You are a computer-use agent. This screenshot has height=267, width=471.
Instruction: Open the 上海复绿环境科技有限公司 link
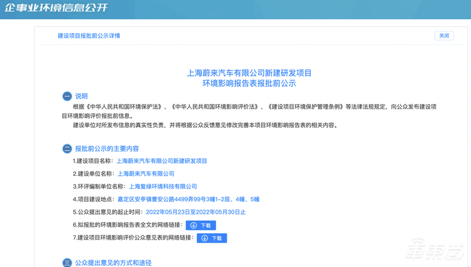click(162, 187)
